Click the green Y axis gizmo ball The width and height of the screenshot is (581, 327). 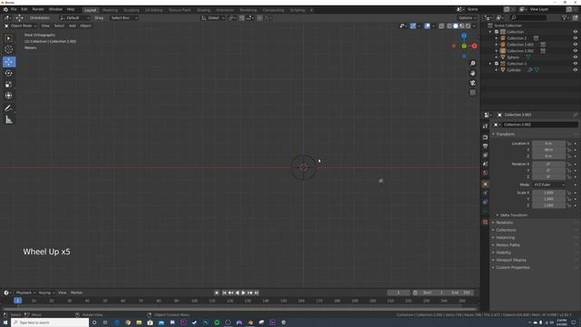tap(464, 46)
